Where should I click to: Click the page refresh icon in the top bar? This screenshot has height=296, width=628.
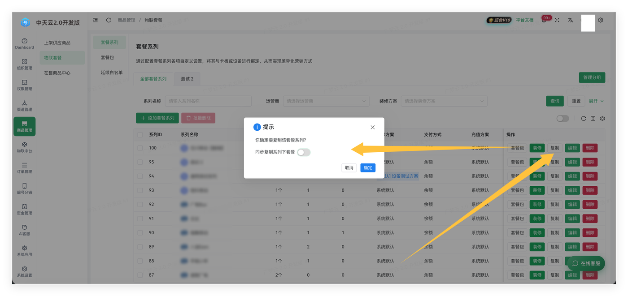(x=109, y=20)
